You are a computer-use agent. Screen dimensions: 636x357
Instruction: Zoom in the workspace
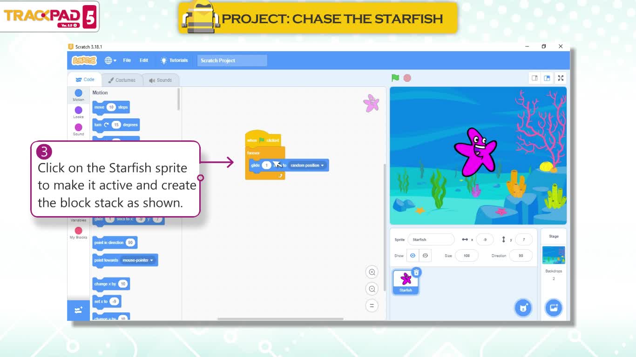coord(372,272)
